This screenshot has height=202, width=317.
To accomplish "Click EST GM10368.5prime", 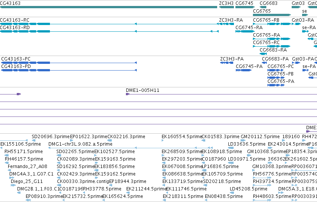I will point(250,155).
